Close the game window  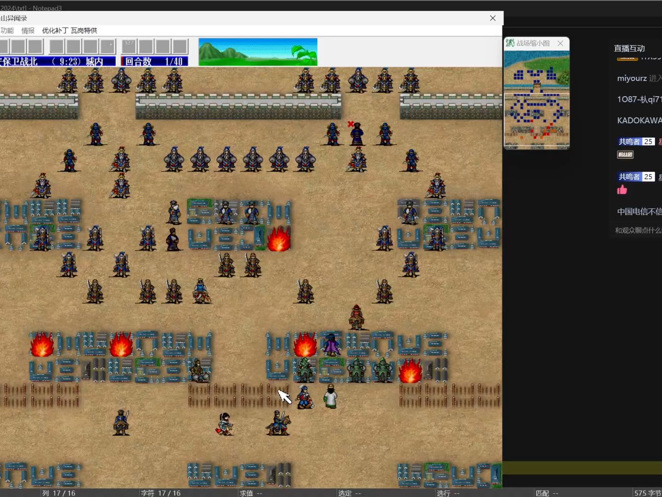(493, 18)
